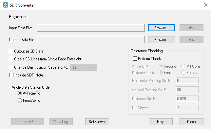Click the Import ! button
This screenshot has height=129, width=211.
(27, 121)
